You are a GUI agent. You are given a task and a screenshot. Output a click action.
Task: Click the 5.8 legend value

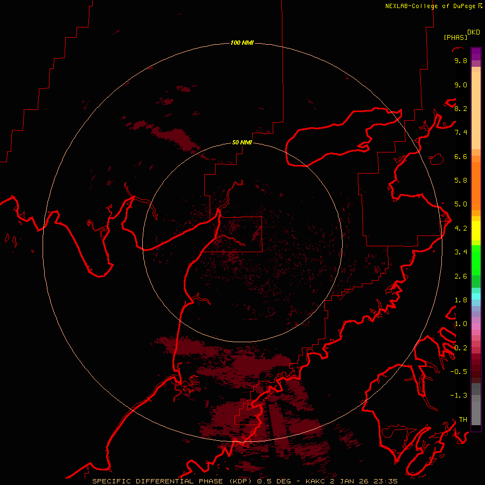(461, 181)
